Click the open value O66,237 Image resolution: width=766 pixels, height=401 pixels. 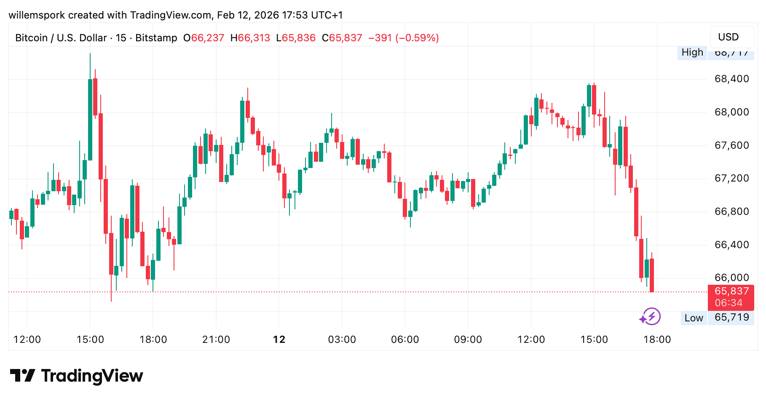[204, 38]
